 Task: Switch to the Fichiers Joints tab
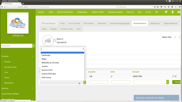pos(67,29)
